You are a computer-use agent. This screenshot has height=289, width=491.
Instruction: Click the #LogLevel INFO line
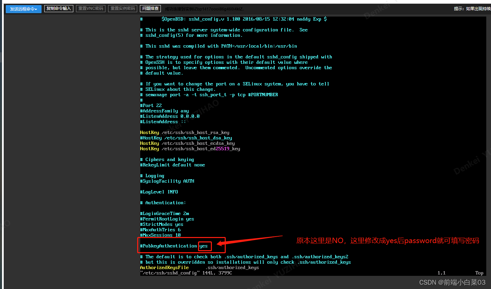coord(159,192)
